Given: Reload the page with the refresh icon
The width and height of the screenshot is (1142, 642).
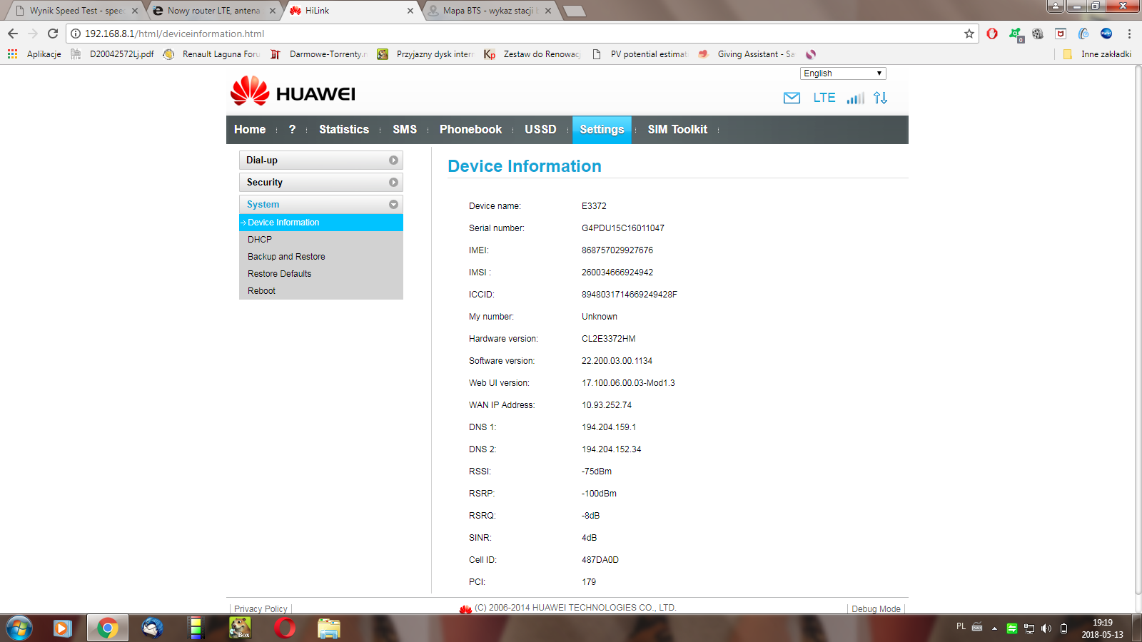Looking at the screenshot, I should coord(53,34).
